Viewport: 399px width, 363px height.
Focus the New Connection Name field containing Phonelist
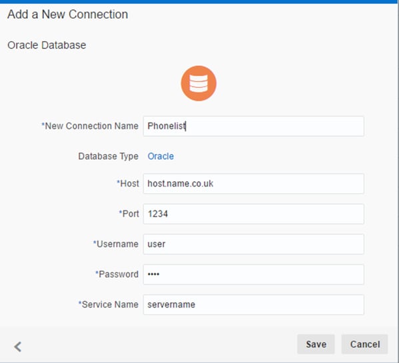coord(253,126)
